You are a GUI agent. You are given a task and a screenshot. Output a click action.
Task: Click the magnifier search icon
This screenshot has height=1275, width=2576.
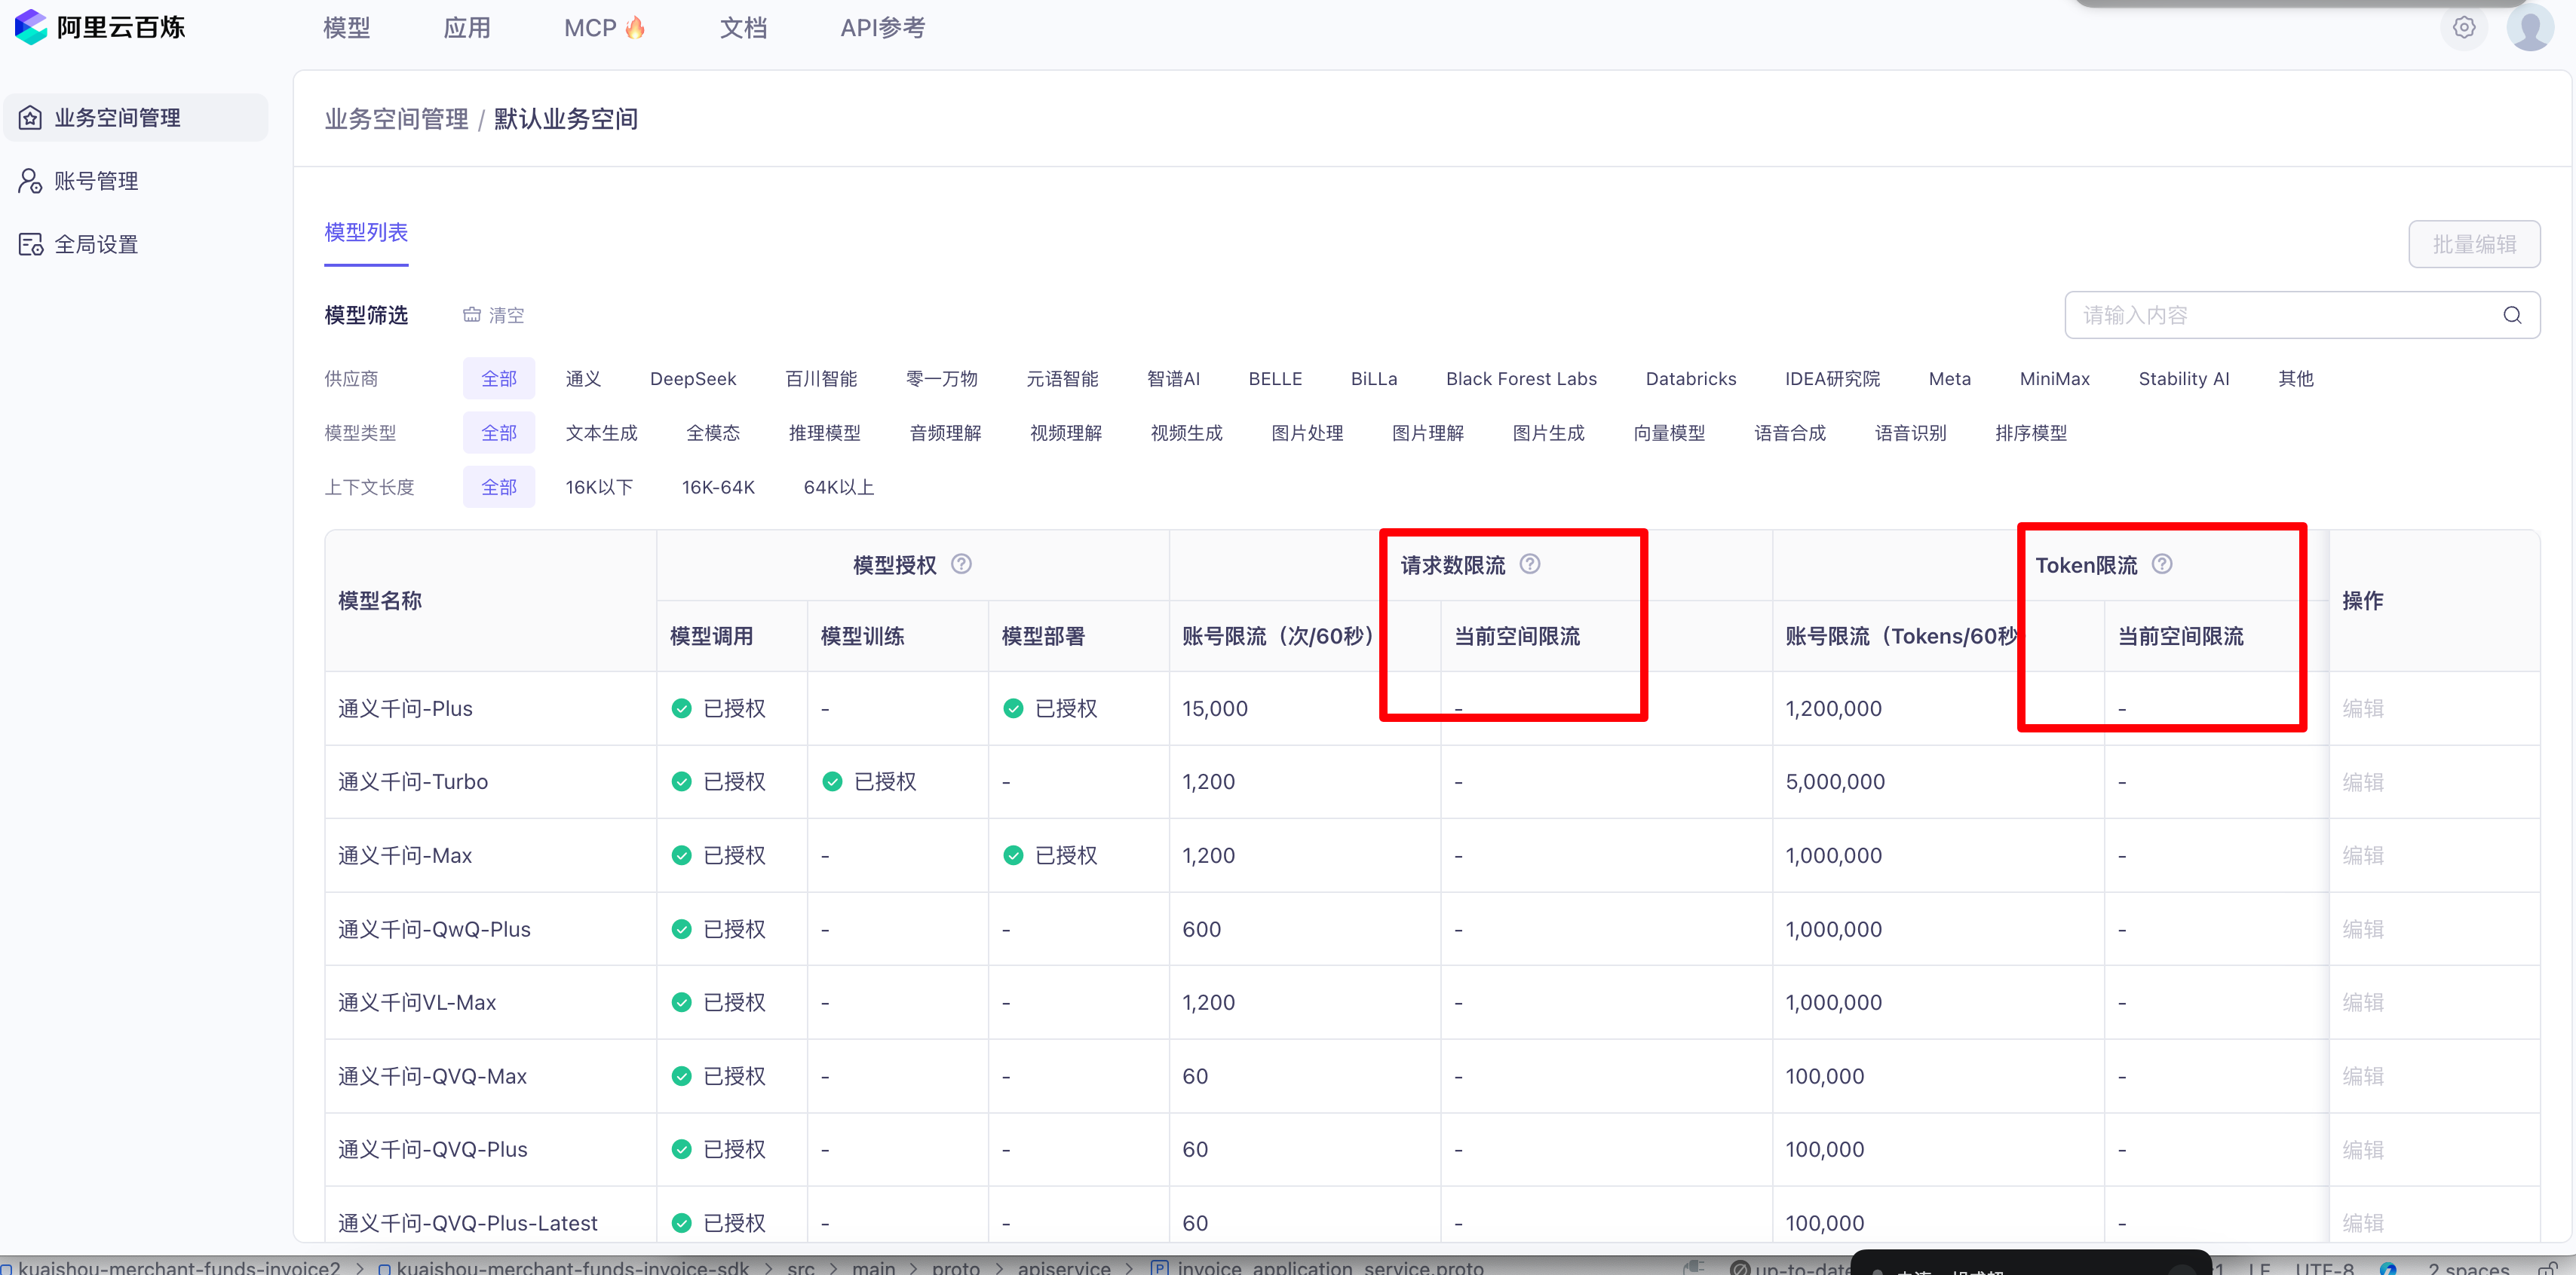(2511, 316)
